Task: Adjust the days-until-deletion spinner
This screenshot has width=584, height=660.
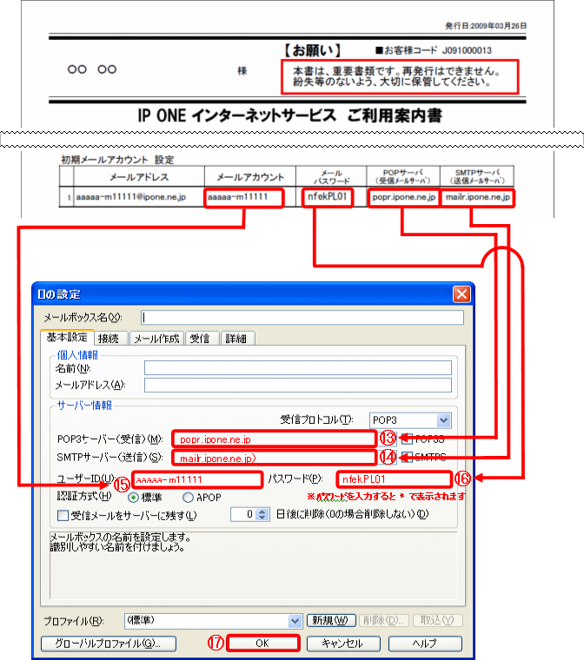Action: pyautogui.click(x=258, y=514)
